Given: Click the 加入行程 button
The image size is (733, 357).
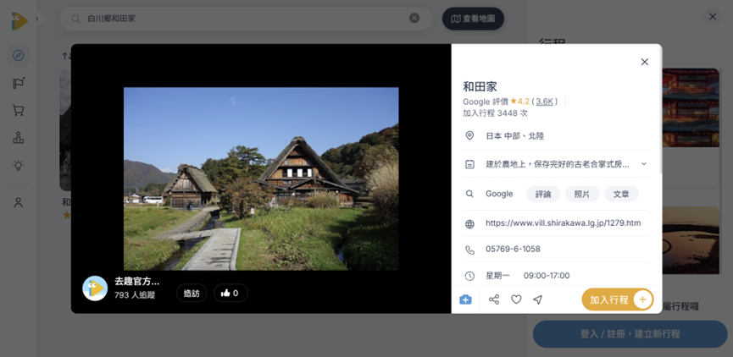Looking at the screenshot, I should click(618, 299).
